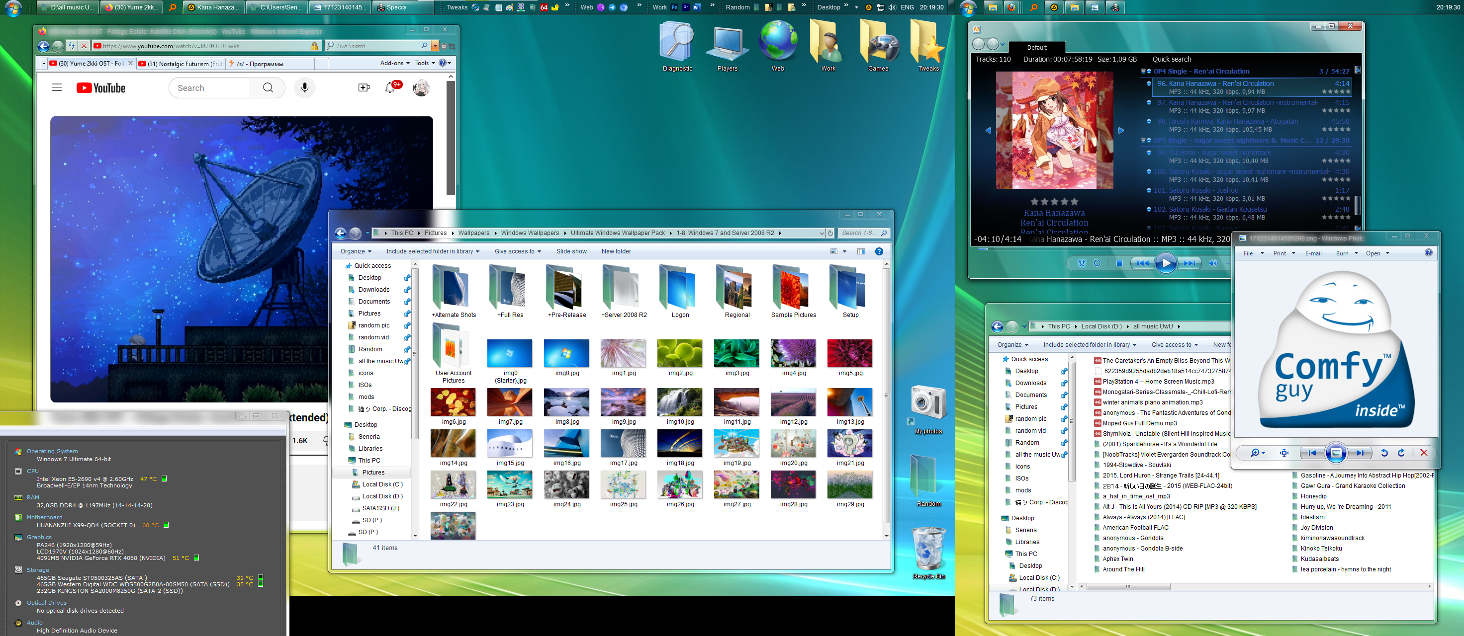Image resolution: width=1464 pixels, height=636 pixels.
Task: Click Photo Viewer fit to window icon
Action: pos(1284,453)
